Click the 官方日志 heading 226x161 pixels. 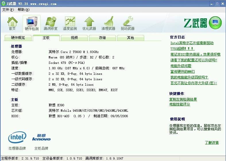[x=177, y=37]
